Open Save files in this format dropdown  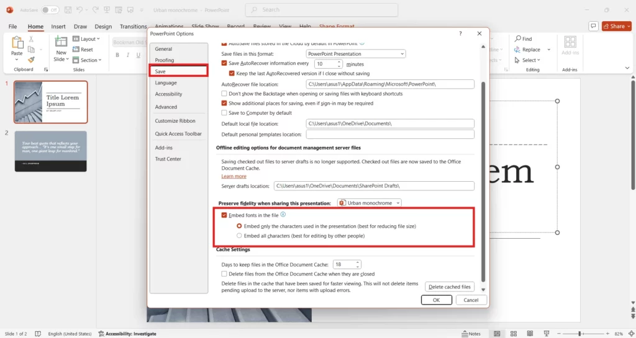tap(356, 54)
